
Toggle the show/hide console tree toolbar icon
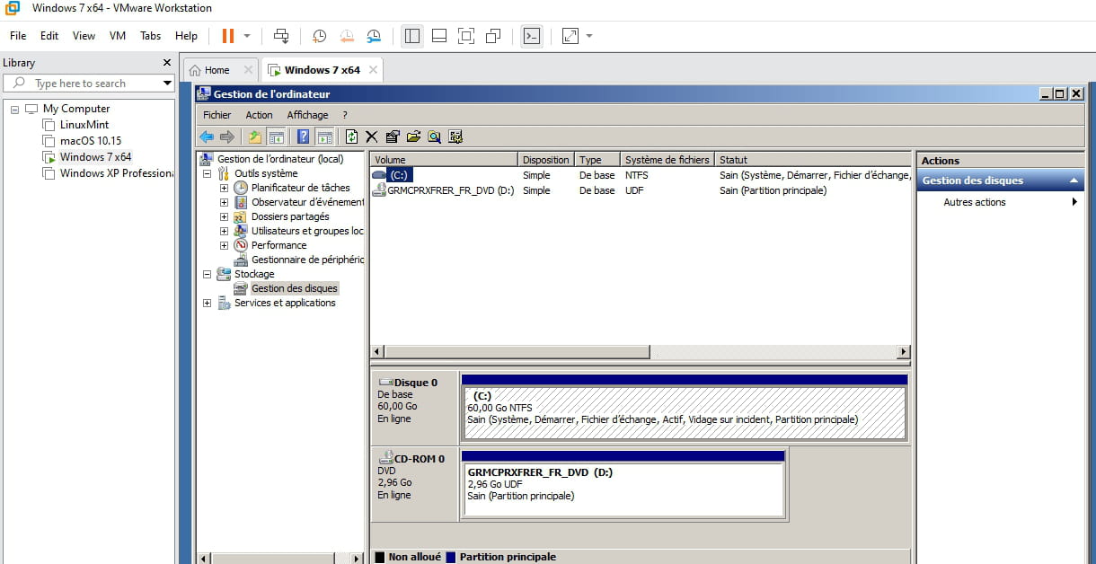277,137
